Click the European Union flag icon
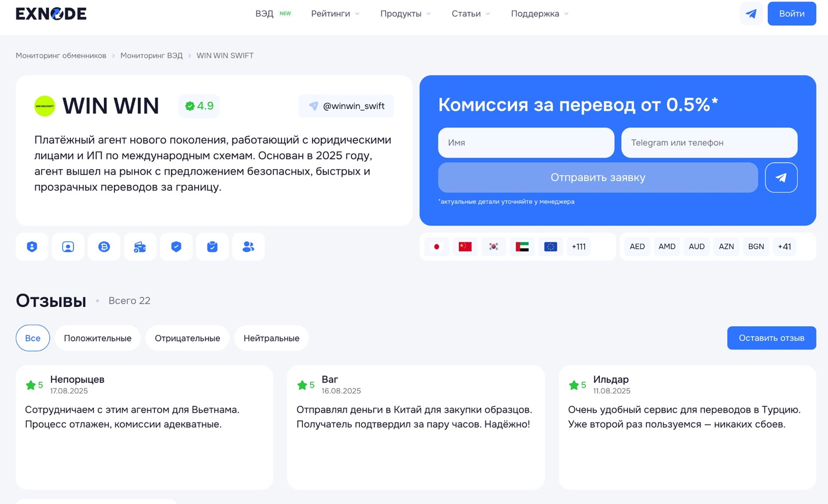Image resolution: width=828 pixels, height=504 pixels. pos(551,247)
